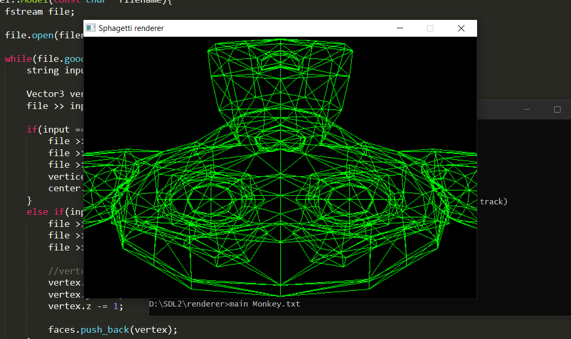This screenshot has width=571, height=339.
Task: Click the 'else if' line in editor
Action: 55,212
